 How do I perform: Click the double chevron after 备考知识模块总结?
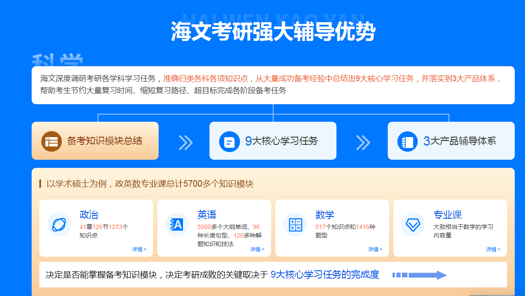[x=186, y=142]
